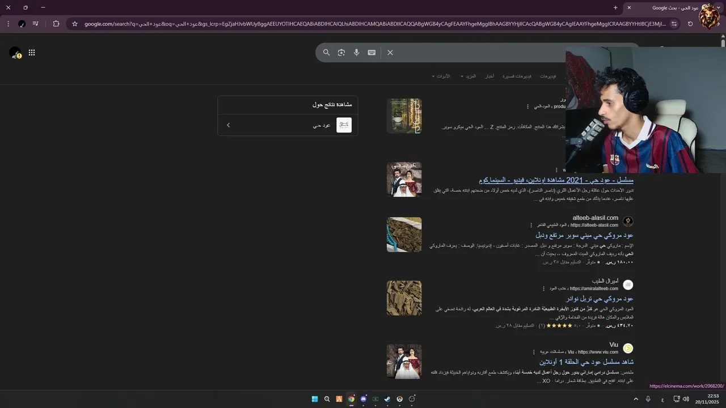Reload the page
Image resolution: width=726 pixels, height=408 pixels.
pyautogui.click(x=690, y=24)
